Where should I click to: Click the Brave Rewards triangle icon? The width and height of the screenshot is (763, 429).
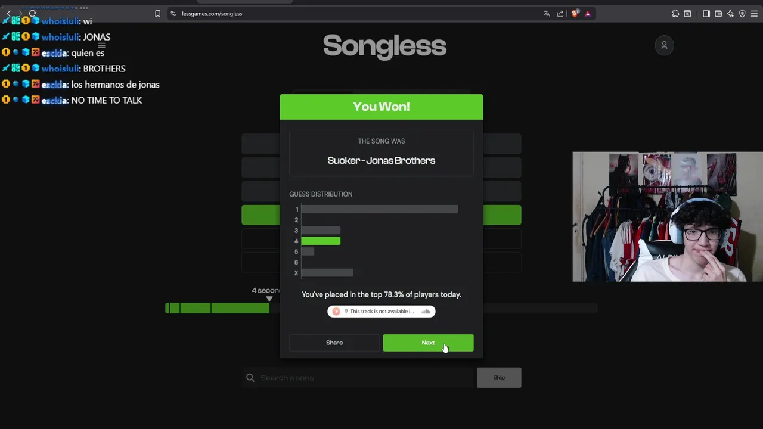(x=588, y=14)
